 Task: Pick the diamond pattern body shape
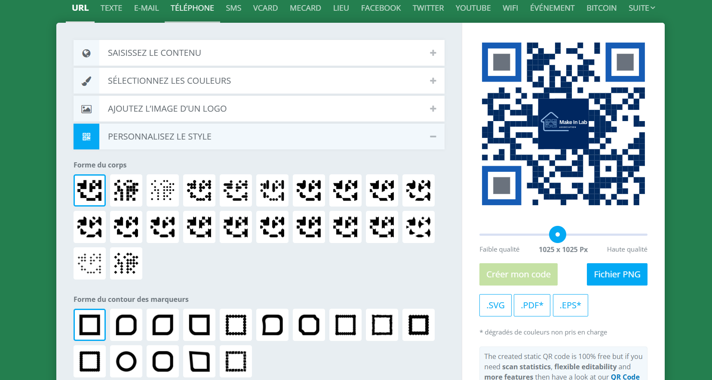pyautogui.click(x=126, y=263)
